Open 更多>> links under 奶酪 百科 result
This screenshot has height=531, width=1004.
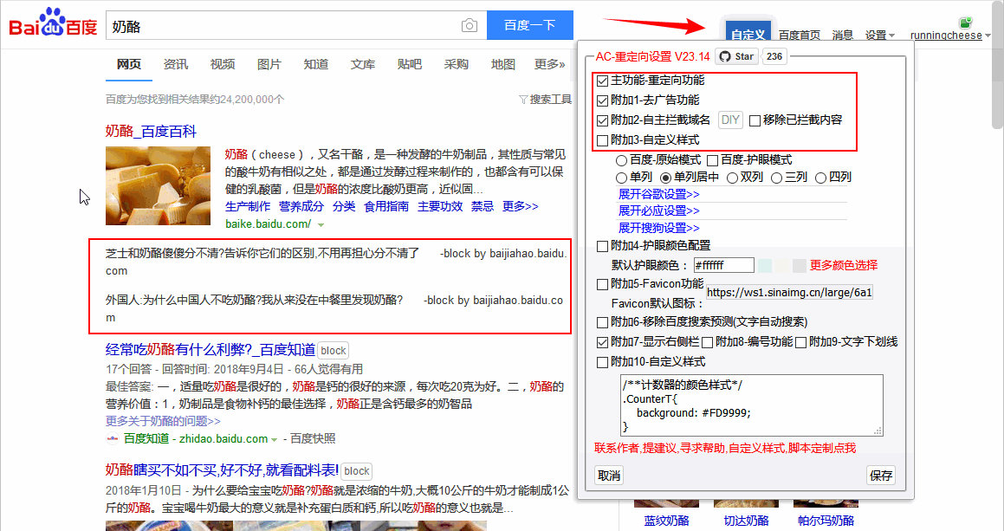coord(520,206)
